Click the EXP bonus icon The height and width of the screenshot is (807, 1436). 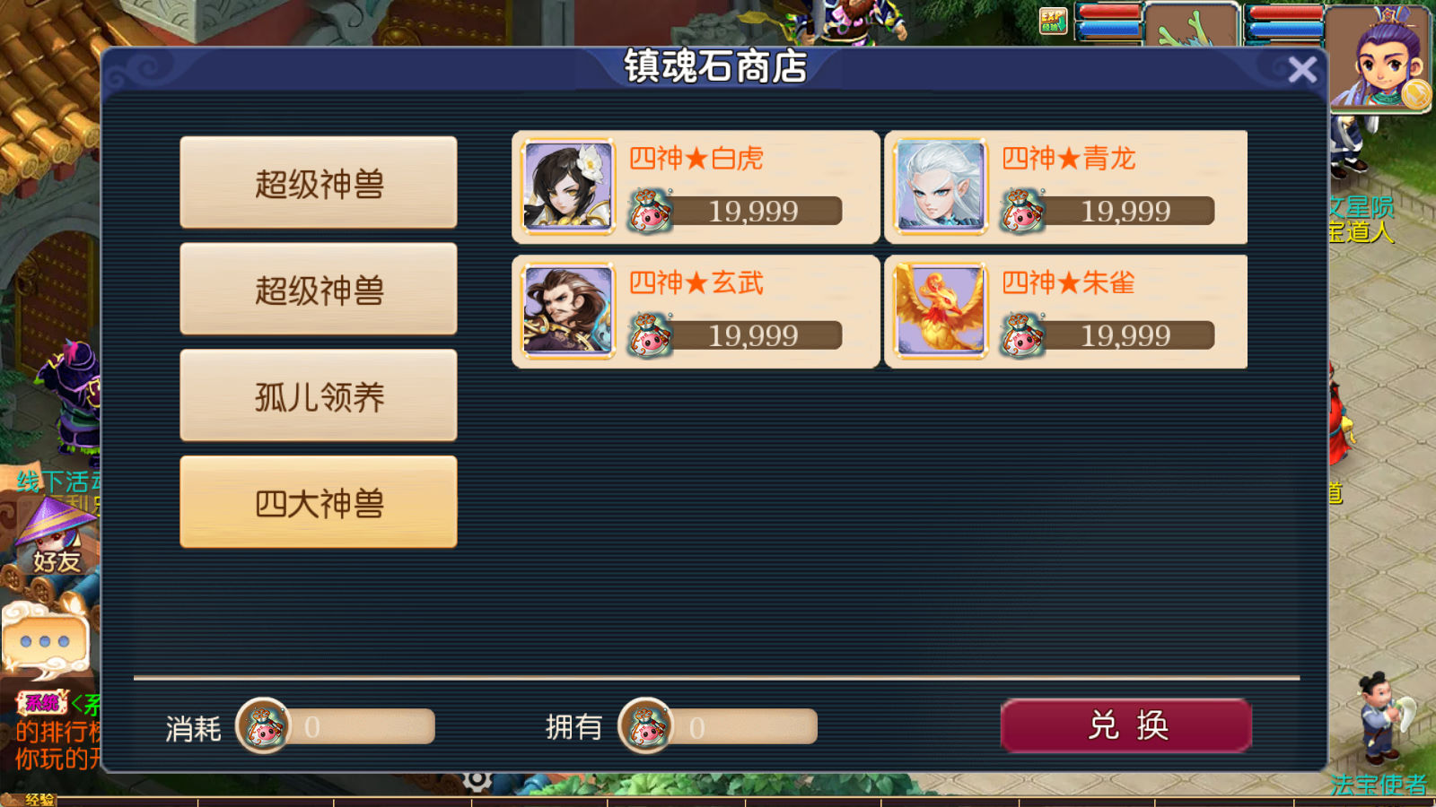(1054, 21)
